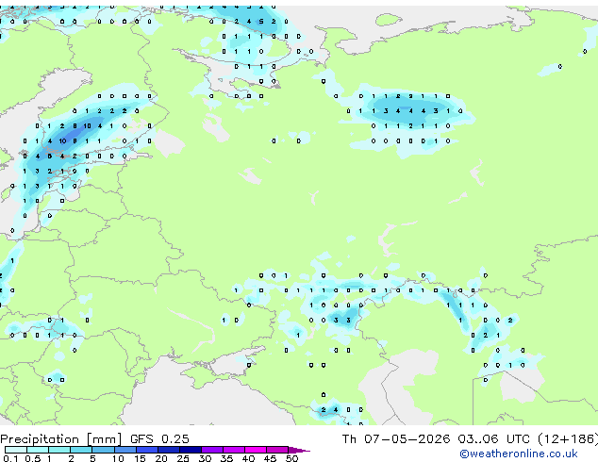Image resolution: width=598 pixels, height=462 pixels.
Task: Click the 45–50 mm legend color box
Action: click(x=277, y=450)
